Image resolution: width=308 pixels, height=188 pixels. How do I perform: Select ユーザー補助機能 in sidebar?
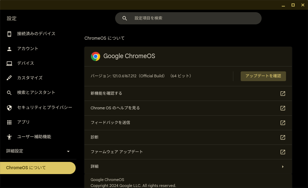pos(34,137)
